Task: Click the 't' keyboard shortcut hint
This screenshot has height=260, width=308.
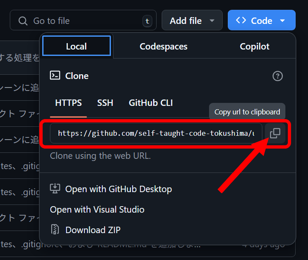Action: [147, 21]
